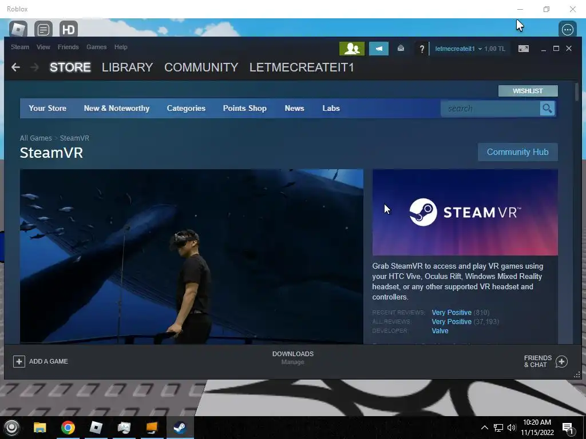Screen dimensions: 586x439
Task: Open the Steam inbox envelope icon
Action: pyautogui.click(x=401, y=48)
